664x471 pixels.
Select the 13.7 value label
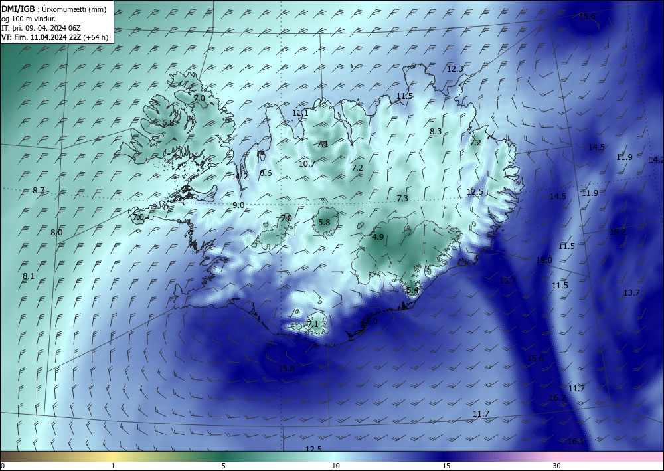[631, 293]
